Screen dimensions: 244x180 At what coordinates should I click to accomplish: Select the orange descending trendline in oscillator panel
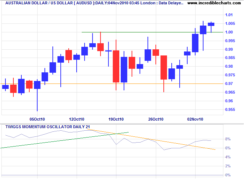pyautogui.click(x=151, y=139)
